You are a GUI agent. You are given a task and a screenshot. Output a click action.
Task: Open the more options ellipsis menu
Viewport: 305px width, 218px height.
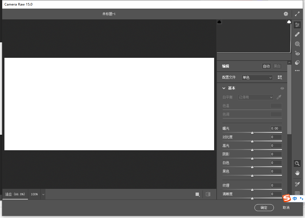pos(297,71)
